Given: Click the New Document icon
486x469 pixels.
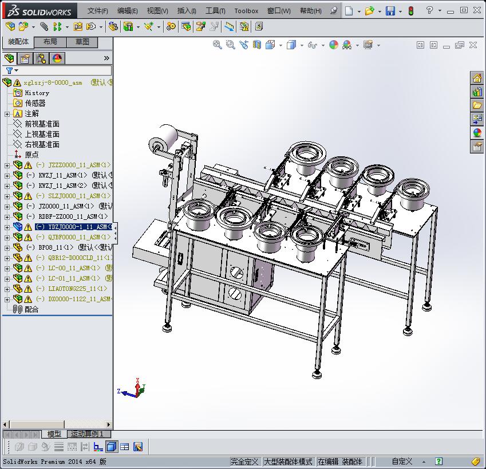Looking at the screenshot, I should point(349,11).
